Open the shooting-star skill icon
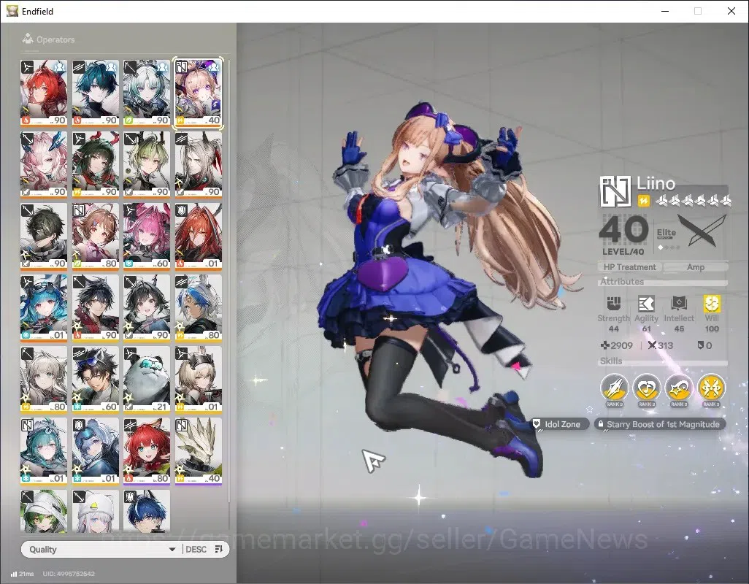 click(679, 387)
